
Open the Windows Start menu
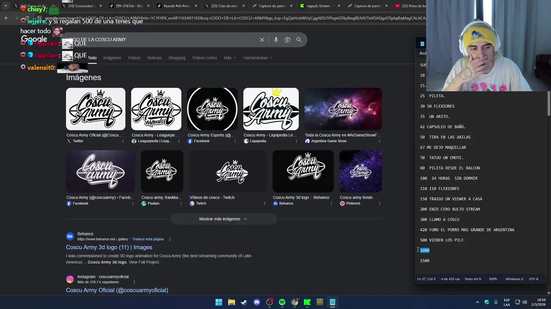[219, 302]
